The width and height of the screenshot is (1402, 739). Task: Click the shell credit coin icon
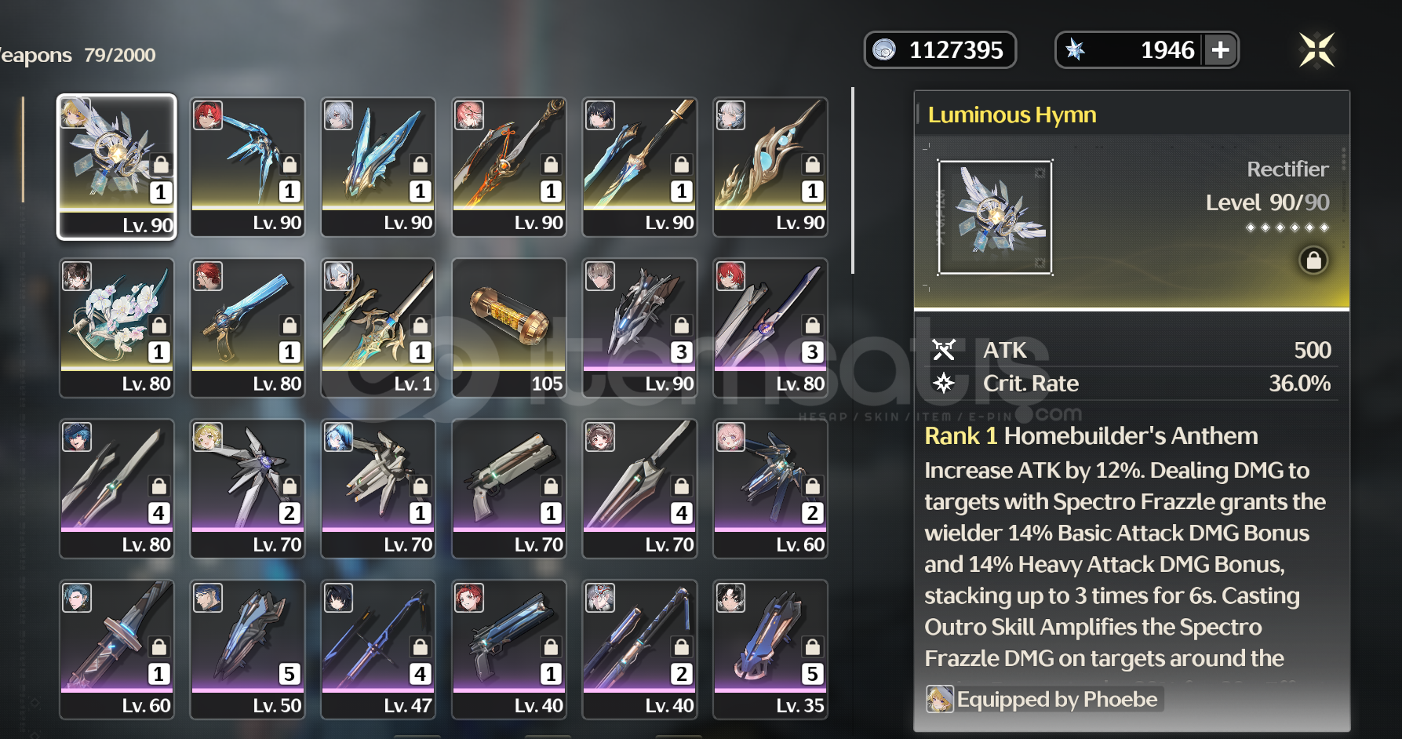click(884, 50)
